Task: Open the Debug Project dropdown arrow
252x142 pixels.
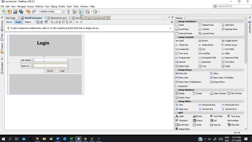Action: coord(91,11)
